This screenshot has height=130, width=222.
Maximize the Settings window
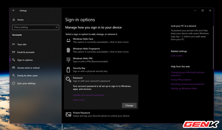point(203,11)
